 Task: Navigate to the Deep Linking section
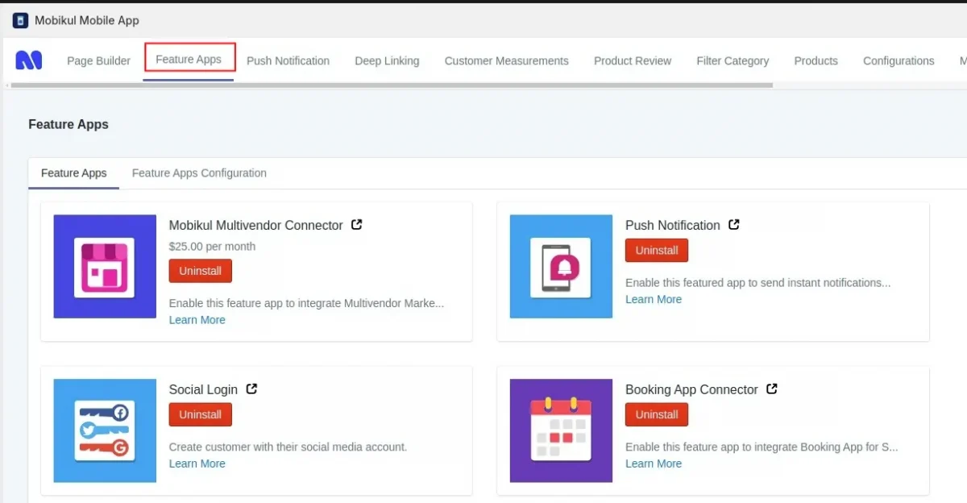(387, 60)
